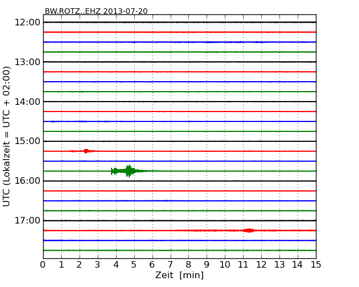359x287 pixels.
Task: Click the red seismic event near minute 11
Action: click(x=249, y=231)
